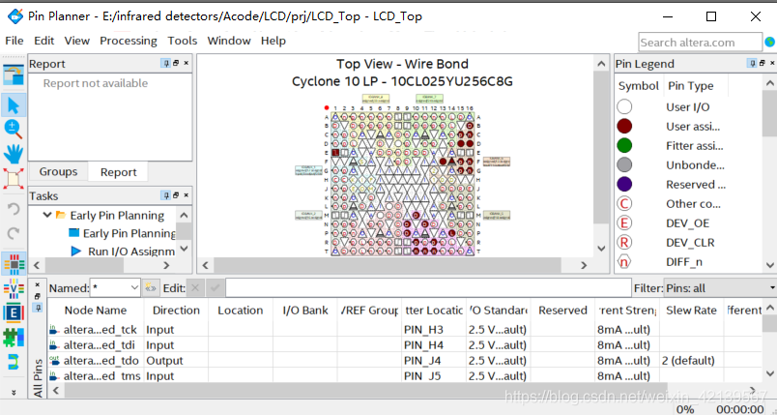Click the Search altera.com field
Screen dimensions: 777x415
pos(701,43)
